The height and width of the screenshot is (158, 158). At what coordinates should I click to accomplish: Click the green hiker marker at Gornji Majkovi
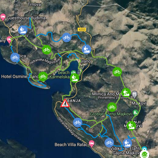[131, 126]
